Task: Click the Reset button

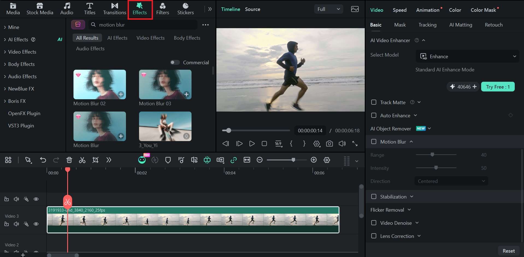Action: (x=508, y=251)
